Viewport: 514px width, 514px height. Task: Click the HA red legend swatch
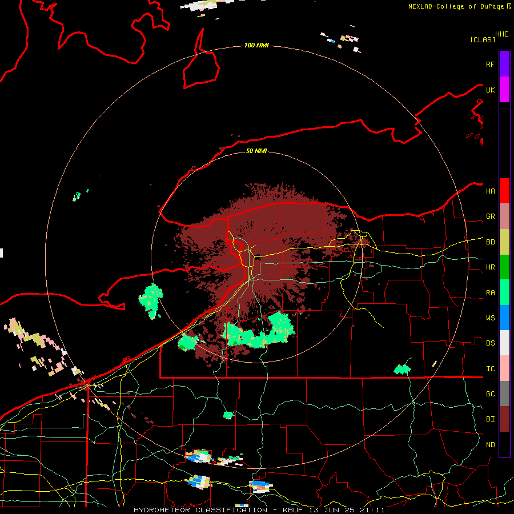[504, 191]
